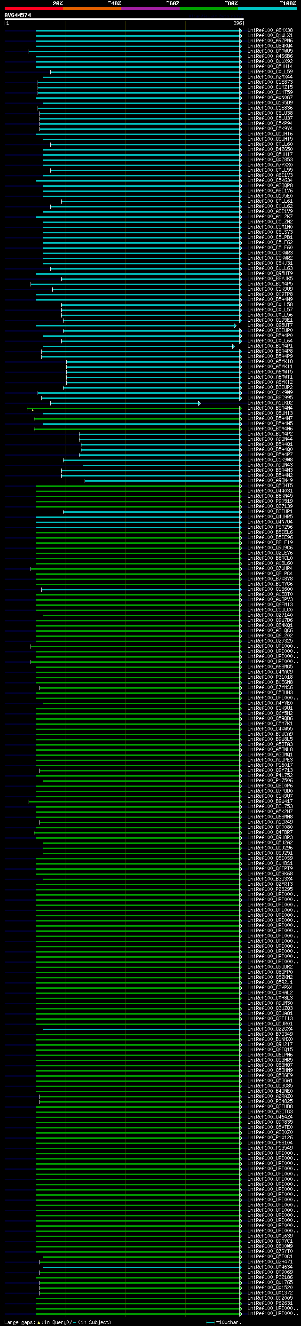Image resolution: width=301 pixels, height=1326 pixels.
Task: Select label UniRef100_Q6FMI3
Action: (270, 604)
